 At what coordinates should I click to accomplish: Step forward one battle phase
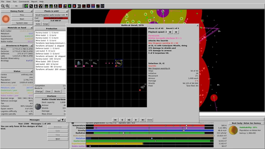136,120
